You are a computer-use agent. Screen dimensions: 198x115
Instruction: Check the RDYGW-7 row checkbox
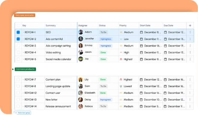[x=18, y=79]
